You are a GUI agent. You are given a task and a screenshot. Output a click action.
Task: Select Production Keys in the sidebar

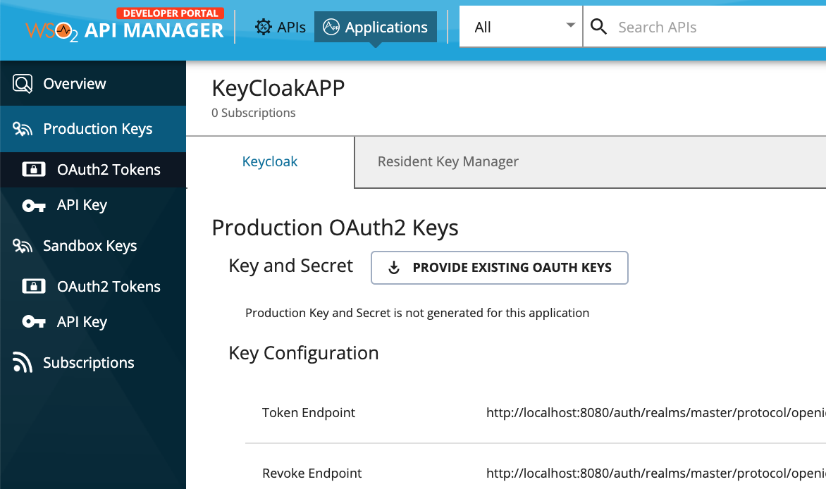click(93, 128)
